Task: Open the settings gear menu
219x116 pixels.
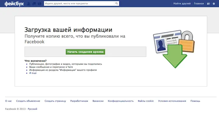Action: coord(214,4)
